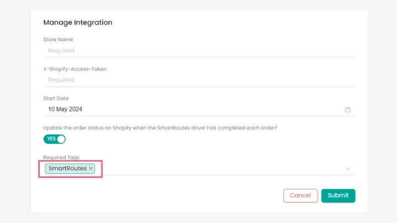Click the X-Shopify-Access-Token label
The image size is (397, 223).
tap(74, 69)
